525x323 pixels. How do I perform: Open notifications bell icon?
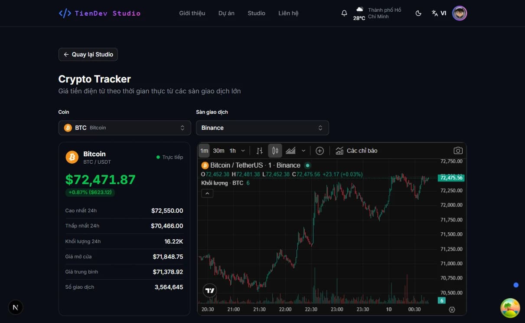coord(344,13)
